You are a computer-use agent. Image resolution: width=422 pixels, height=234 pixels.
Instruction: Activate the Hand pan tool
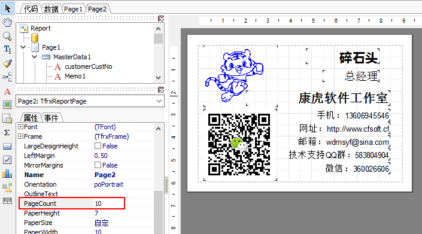pos(7,22)
